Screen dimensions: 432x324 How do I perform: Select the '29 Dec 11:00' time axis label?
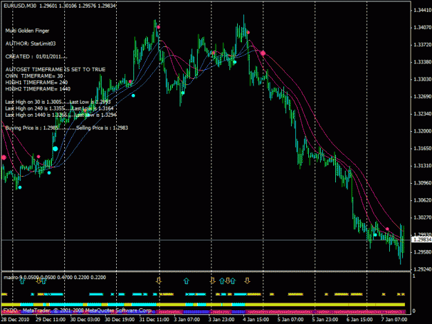click(x=50, y=319)
